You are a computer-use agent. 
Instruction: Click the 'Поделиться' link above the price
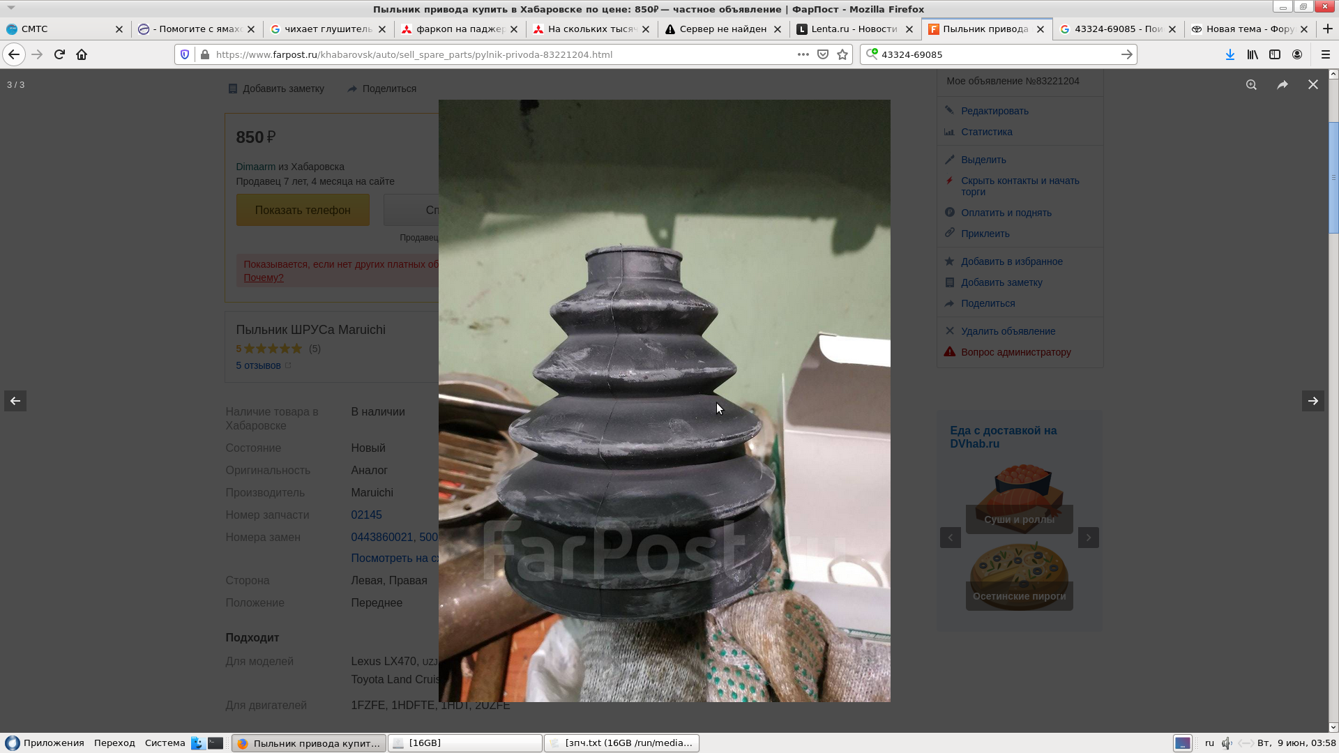point(381,89)
